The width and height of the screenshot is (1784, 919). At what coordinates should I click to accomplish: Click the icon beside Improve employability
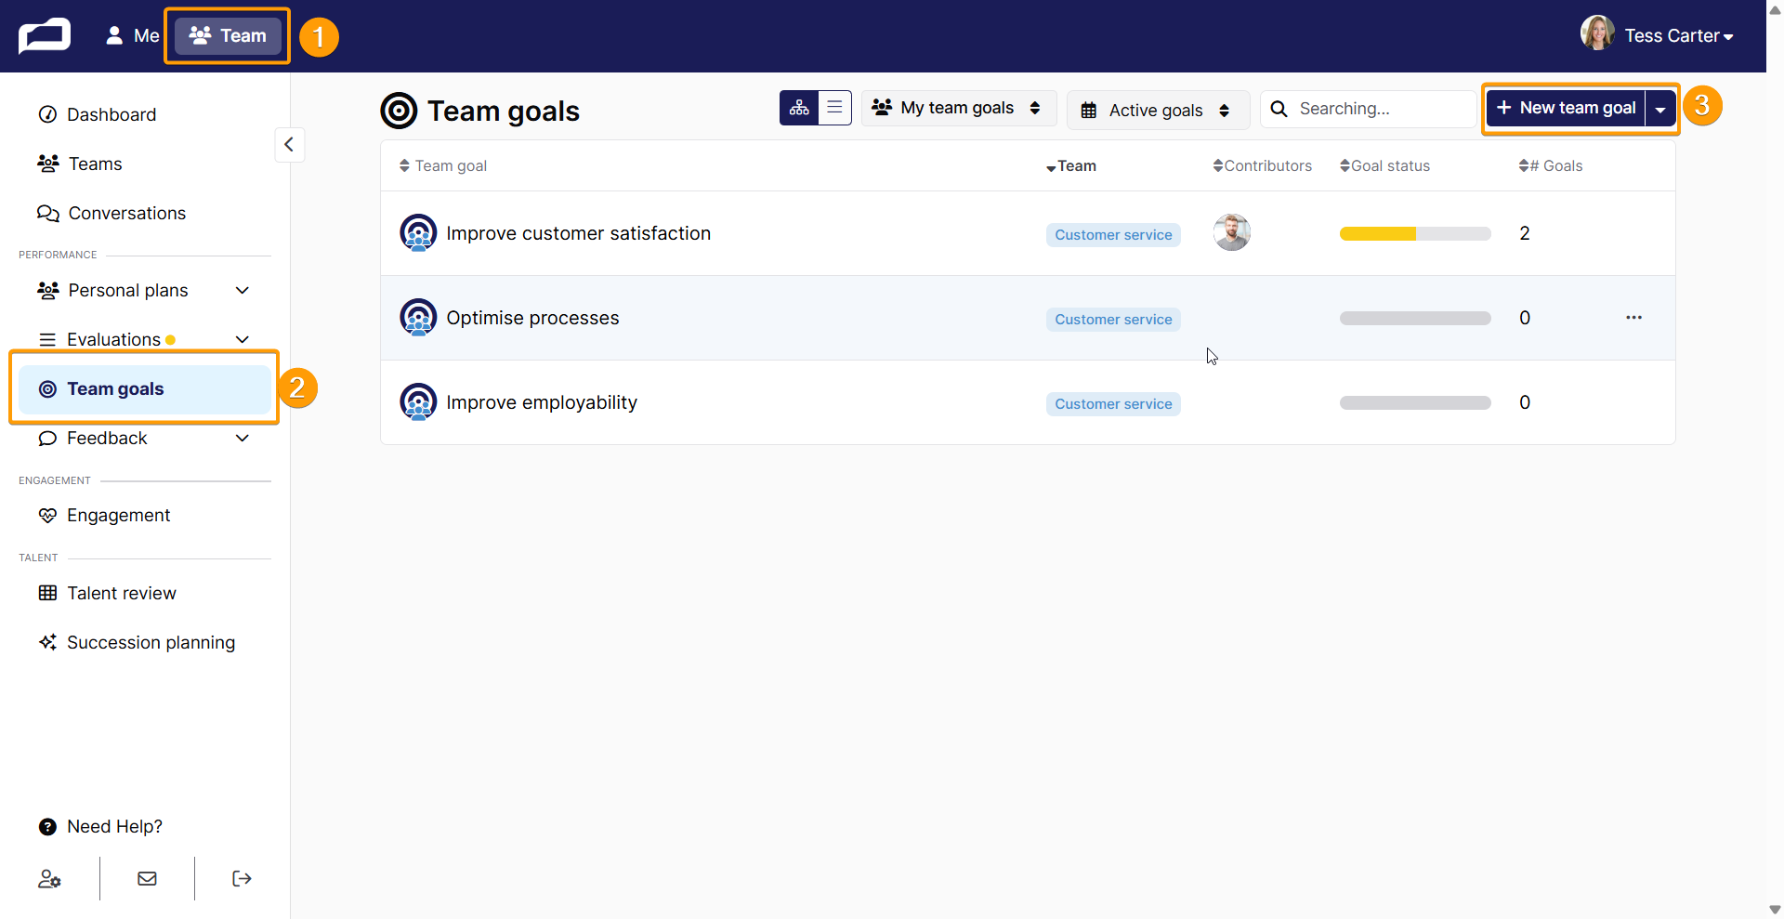418,402
